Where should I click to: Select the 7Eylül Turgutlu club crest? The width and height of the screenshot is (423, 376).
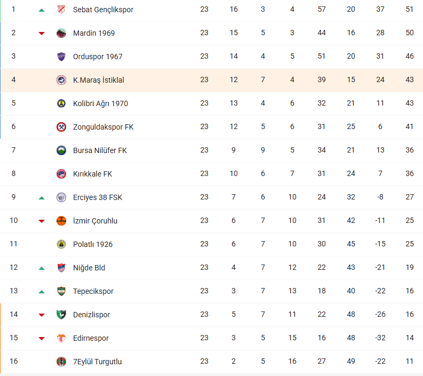(x=61, y=362)
